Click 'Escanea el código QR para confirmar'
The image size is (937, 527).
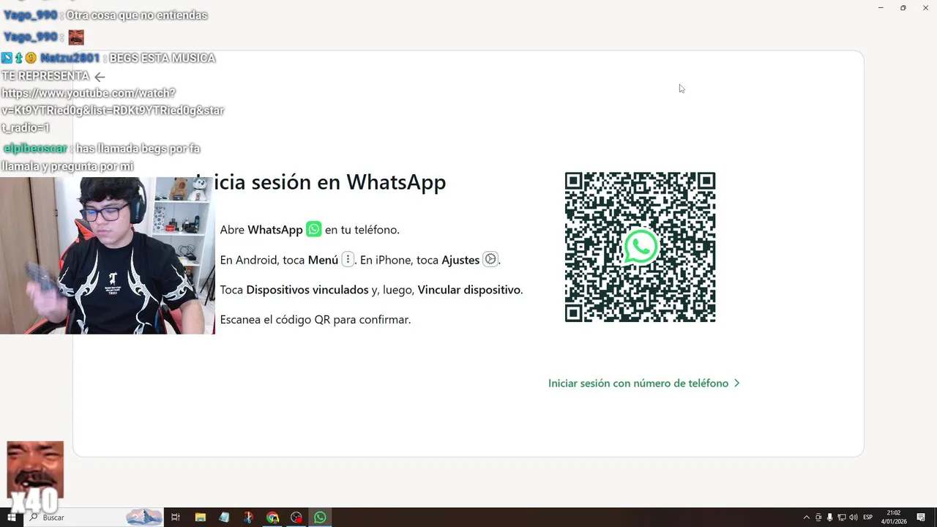point(316,320)
